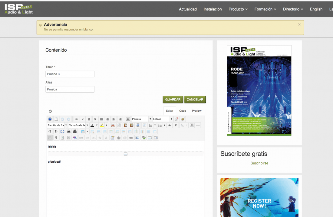This screenshot has width=333, height=217.
Task: Expand the insert table dropdown arrow
Action: tap(87, 132)
